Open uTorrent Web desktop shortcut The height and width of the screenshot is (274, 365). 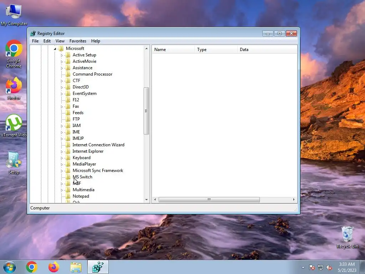coord(14,126)
